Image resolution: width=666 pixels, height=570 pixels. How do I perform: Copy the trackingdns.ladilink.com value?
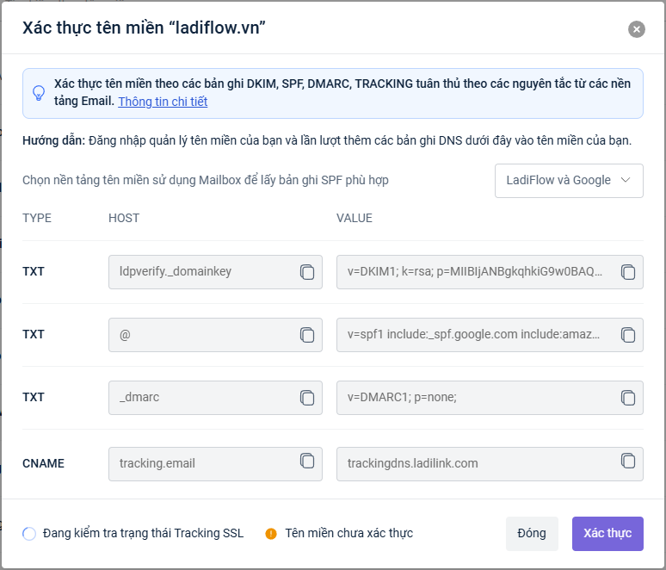(628, 462)
